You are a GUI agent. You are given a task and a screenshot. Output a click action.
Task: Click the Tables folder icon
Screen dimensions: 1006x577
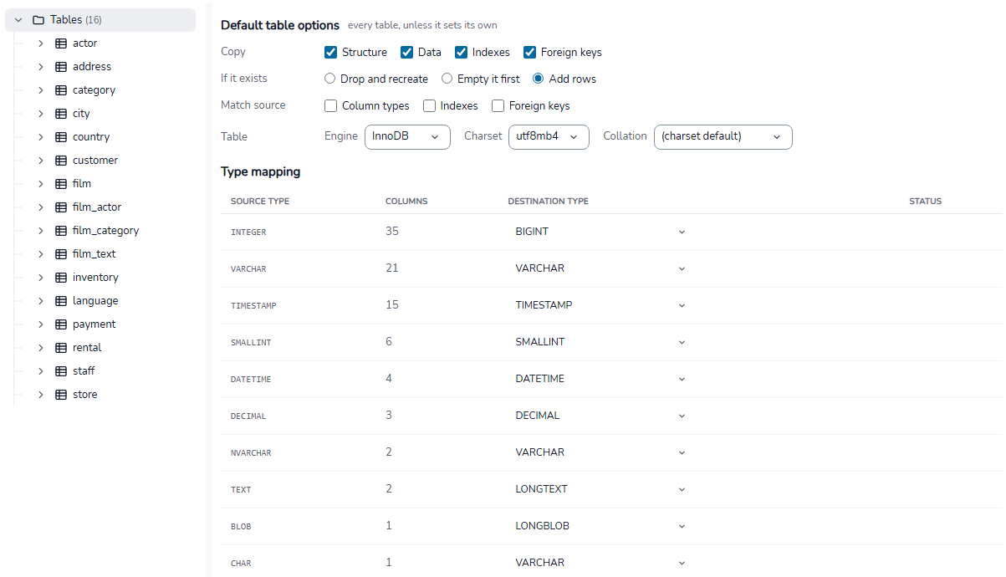coord(38,20)
